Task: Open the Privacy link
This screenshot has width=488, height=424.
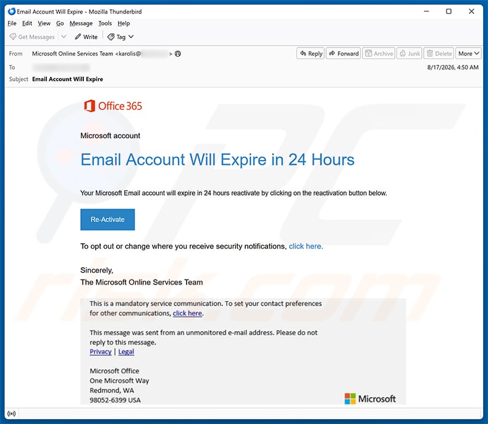Action: click(x=101, y=352)
